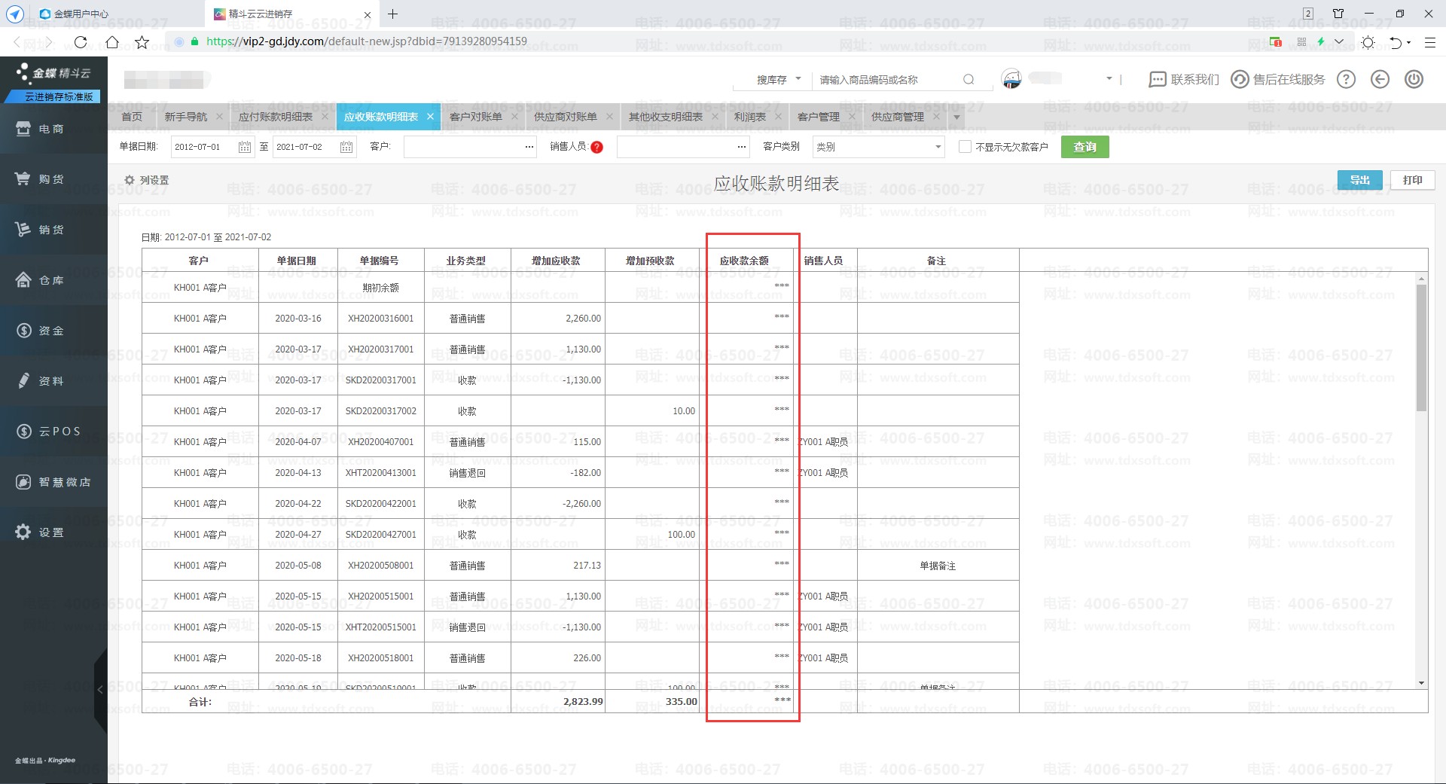Click the 导出 export button
Image resolution: width=1446 pixels, height=784 pixels.
1359,180
